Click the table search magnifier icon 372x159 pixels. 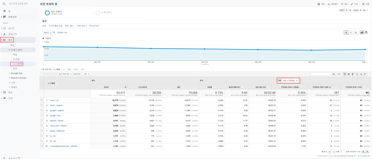tap(333, 74)
